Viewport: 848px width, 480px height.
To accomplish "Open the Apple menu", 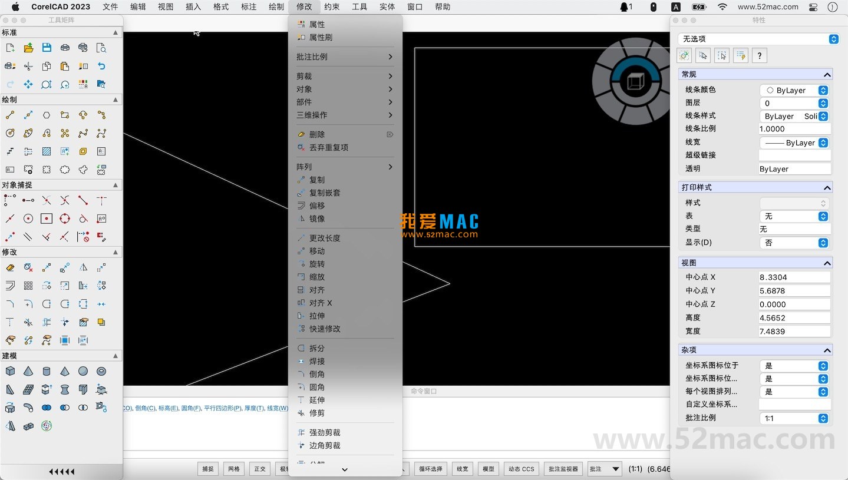I will pyautogui.click(x=16, y=7).
